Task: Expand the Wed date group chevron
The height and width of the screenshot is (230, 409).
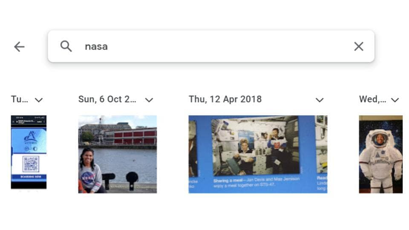Action: coord(395,100)
